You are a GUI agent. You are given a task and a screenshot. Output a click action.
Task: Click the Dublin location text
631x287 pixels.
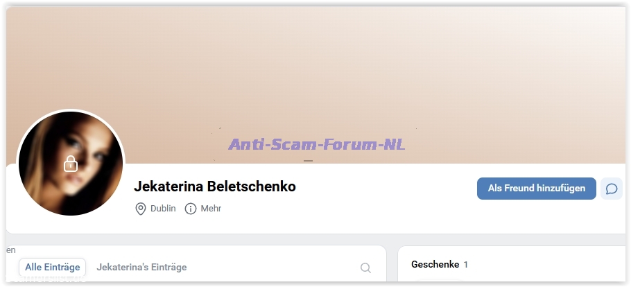click(163, 209)
